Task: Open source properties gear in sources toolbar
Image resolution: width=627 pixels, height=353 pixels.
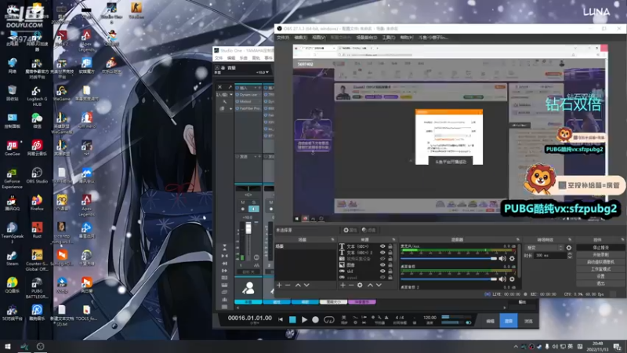Action: [x=360, y=285]
